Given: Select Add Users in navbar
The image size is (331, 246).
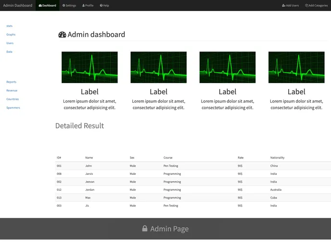Looking at the screenshot, I should [x=290, y=5].
